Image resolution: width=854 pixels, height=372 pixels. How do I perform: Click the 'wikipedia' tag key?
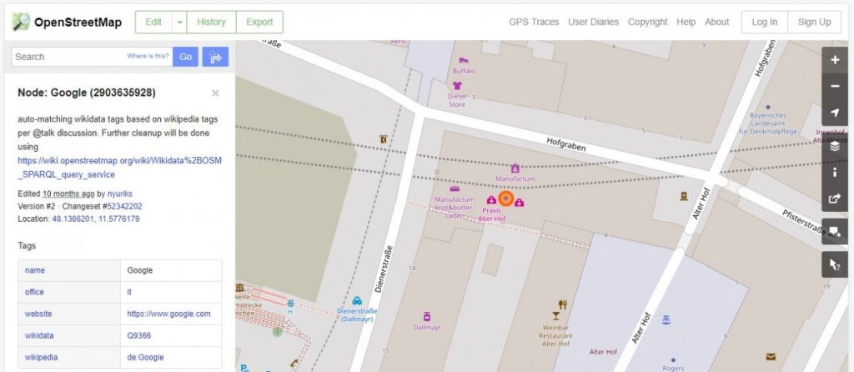[41, 357]
